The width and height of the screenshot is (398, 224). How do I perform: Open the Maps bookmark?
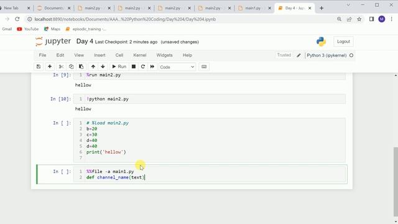(52, 29)
